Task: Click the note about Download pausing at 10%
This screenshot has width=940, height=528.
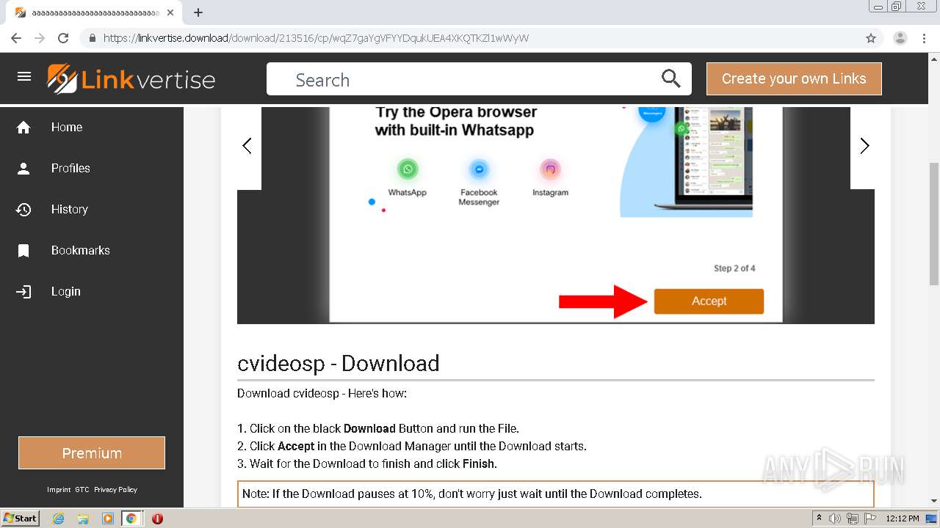Action: pos(556,494)
